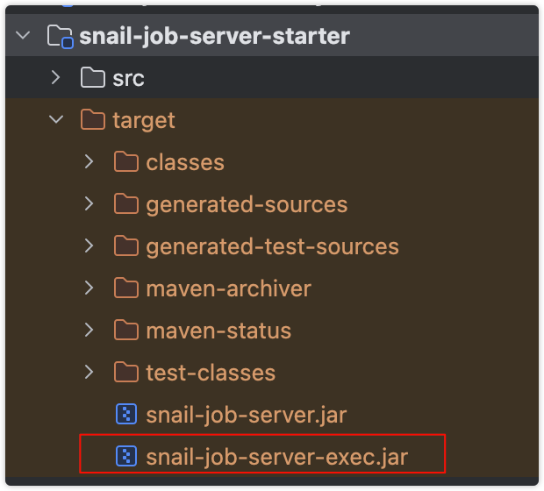Select the snail-job-server-exec.jar file
Image resolution: width=544 pixels, height=491 pixels.
click(x=277, y=456)
